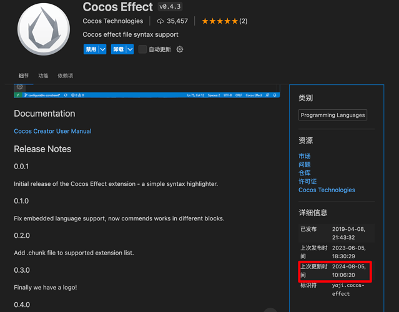Image resolution: width=399 pixels, height=312 pixels.
Task: Click 'Cocos Effect' language mode in README screenshot
Action: pos(254,95)
